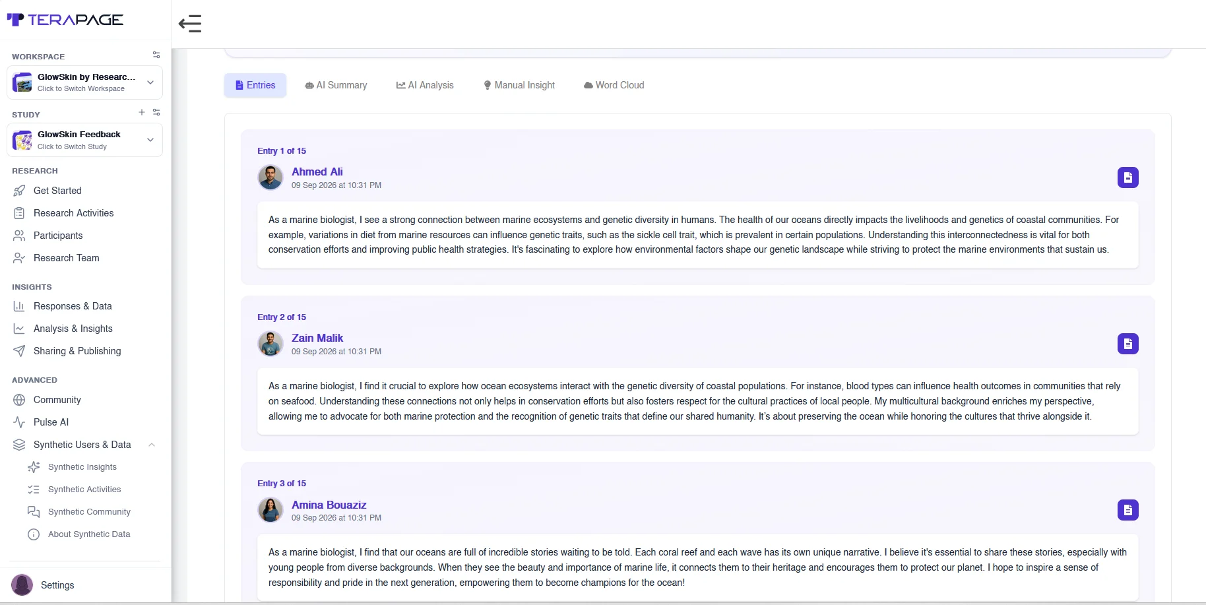1206x605 pixels.
Task: Open Synthetic Activities submenu item
Action: [84, 490]
